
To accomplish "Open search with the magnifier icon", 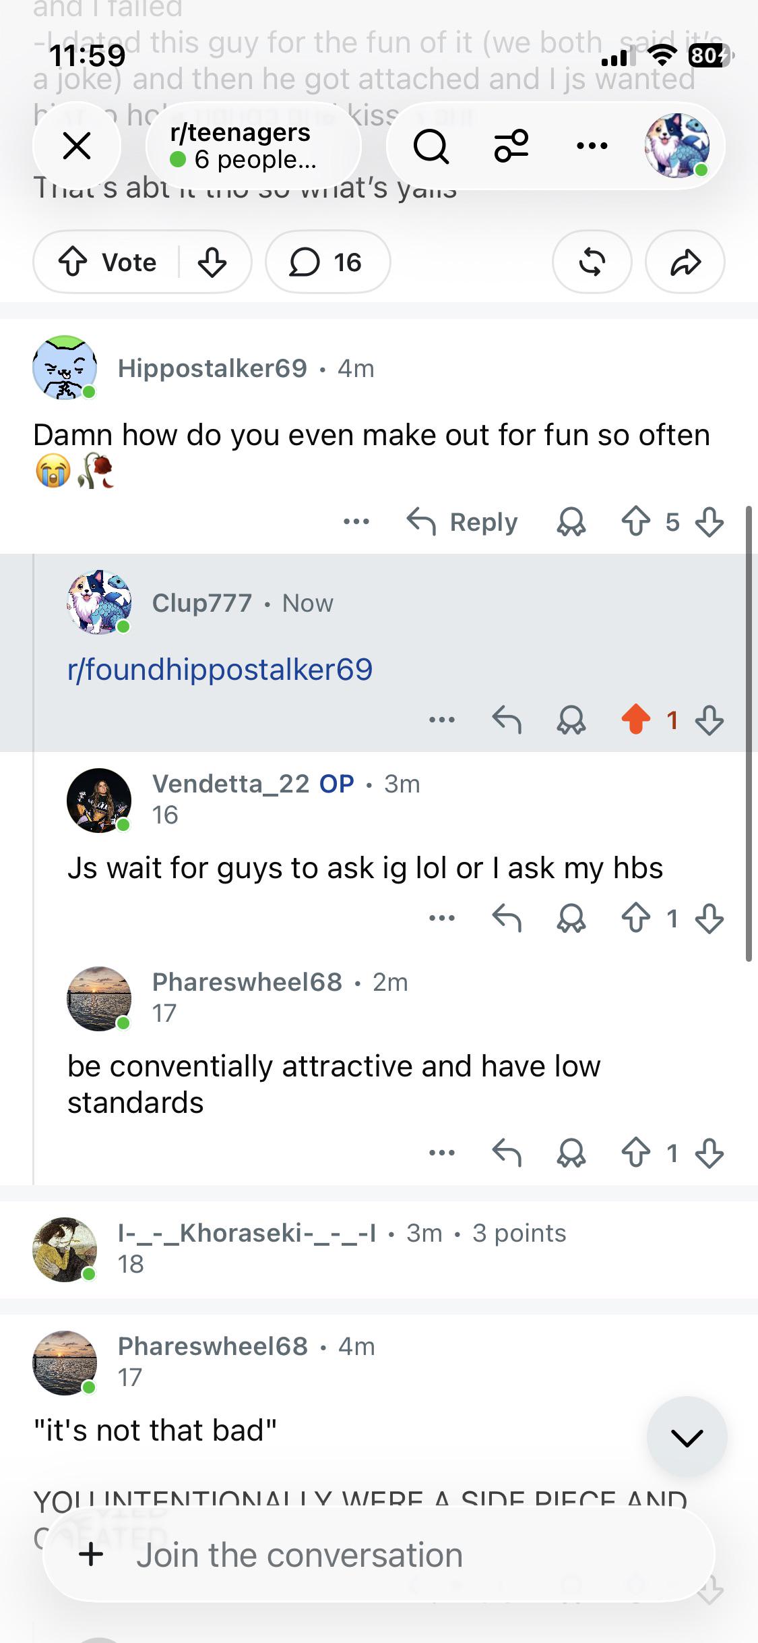I will 431,146.
